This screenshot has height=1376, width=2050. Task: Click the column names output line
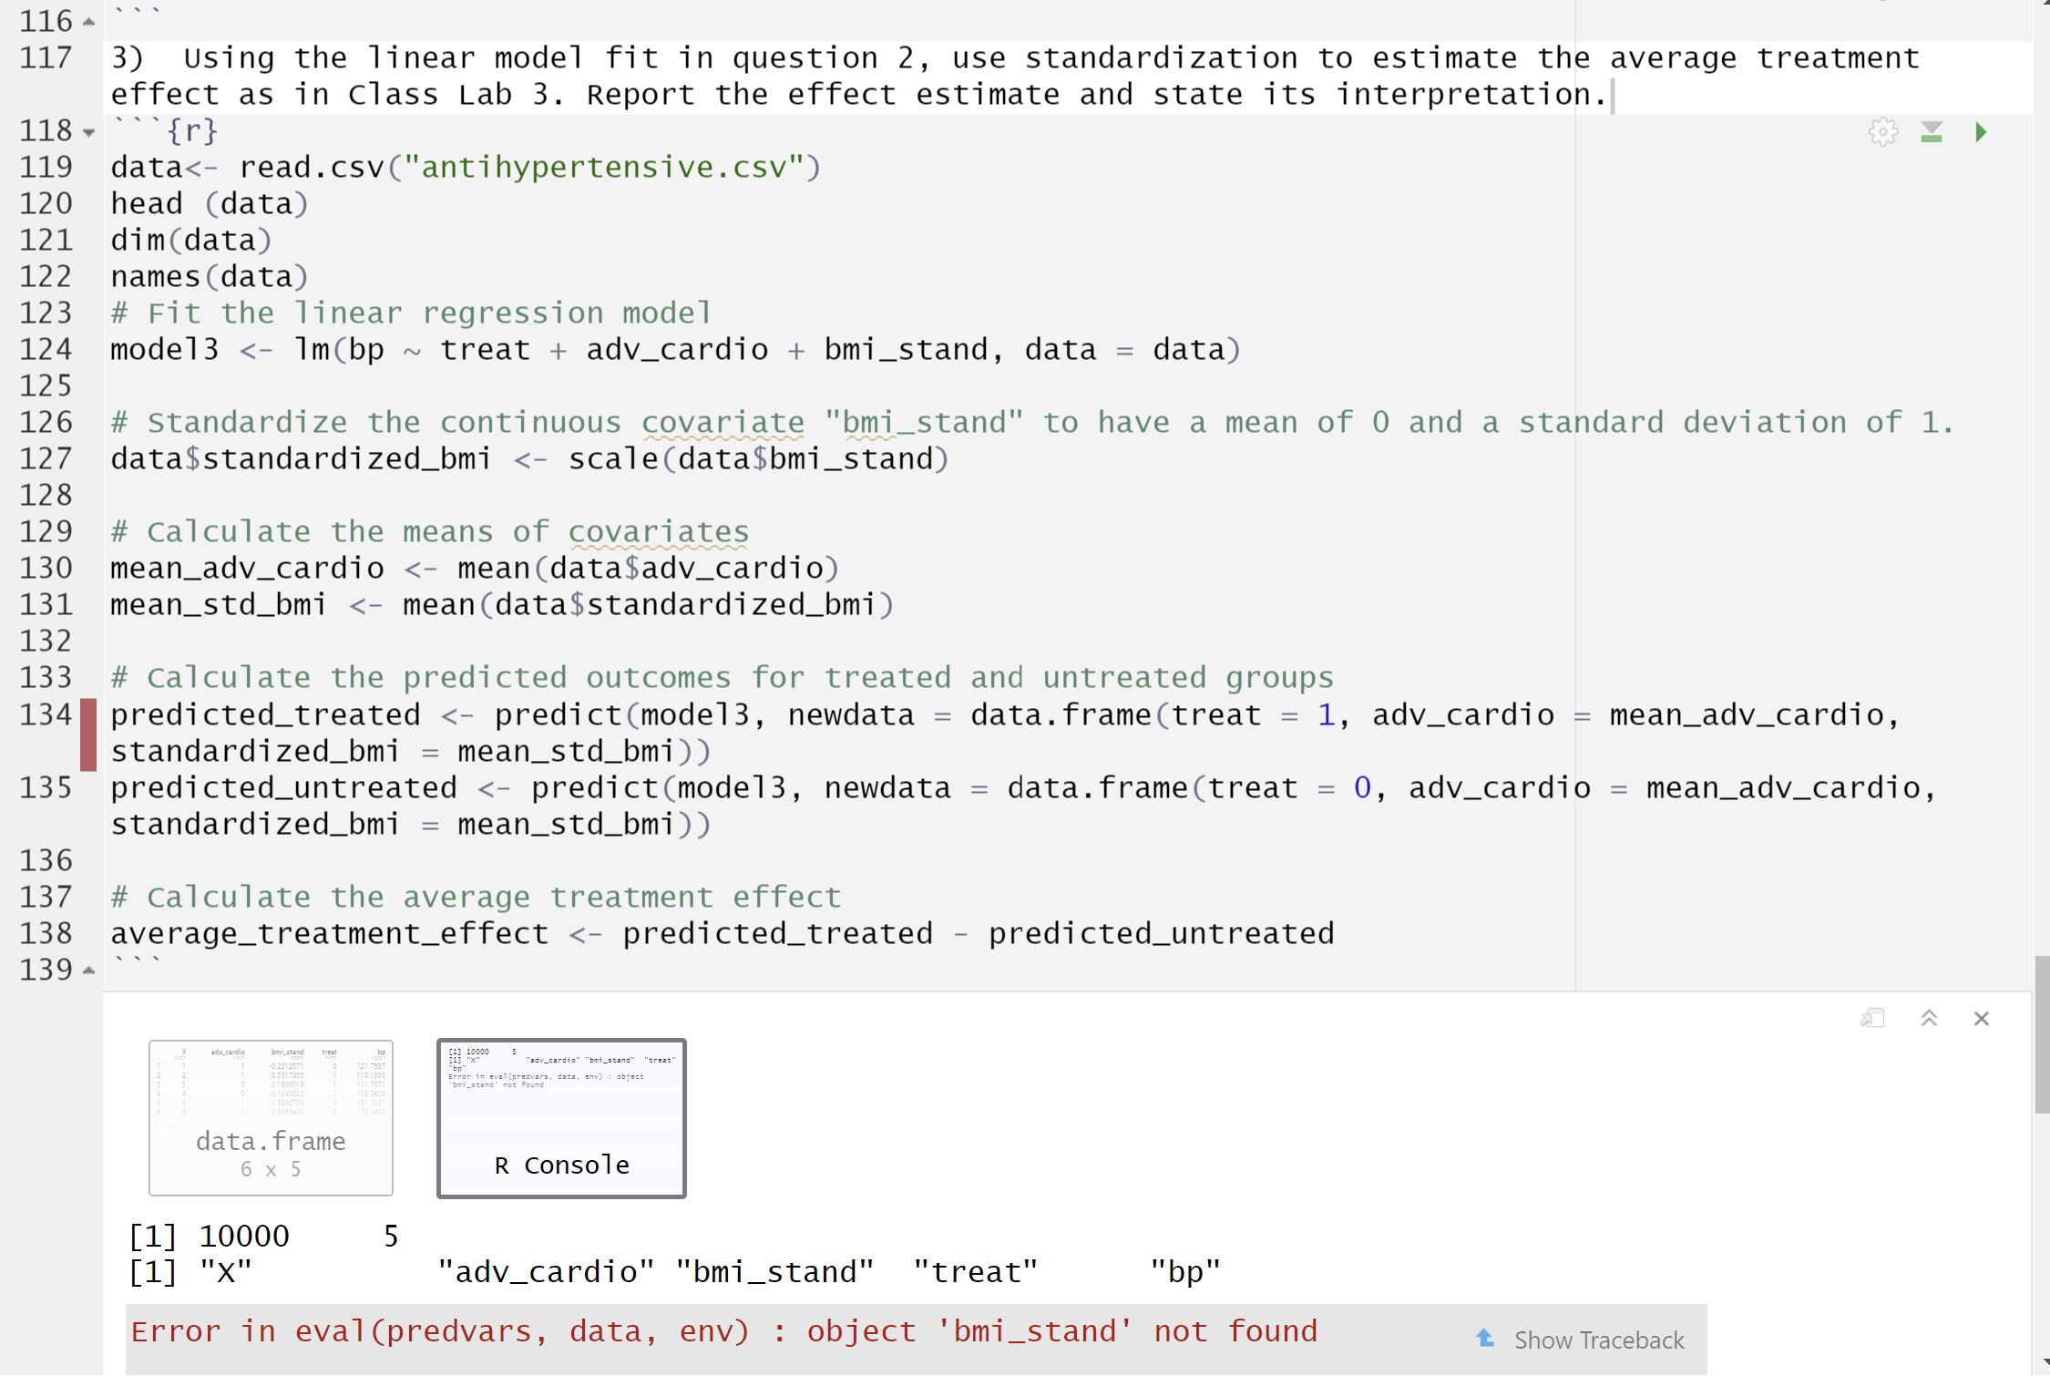(x=674, y=1272)
